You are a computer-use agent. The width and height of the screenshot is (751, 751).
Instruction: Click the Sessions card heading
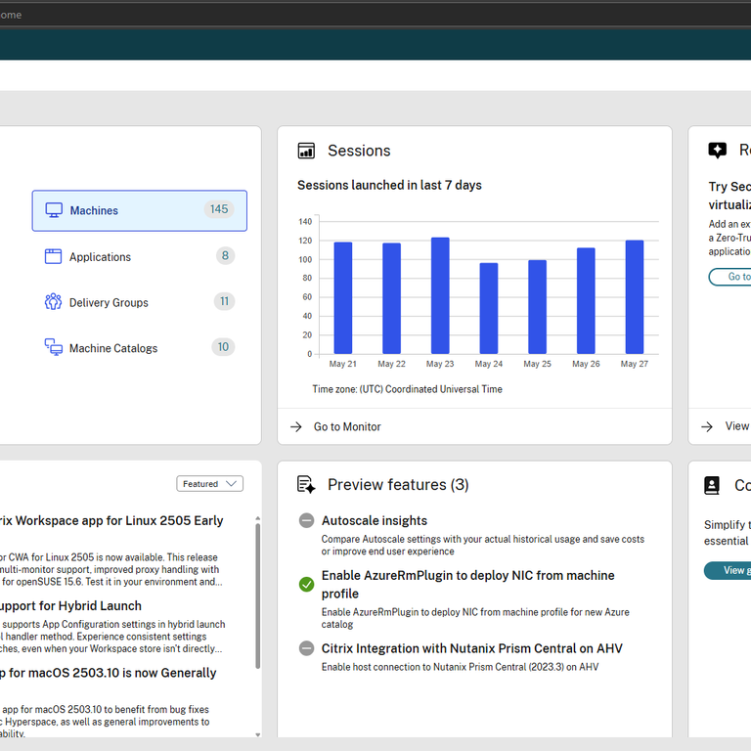tap(359, 151)
